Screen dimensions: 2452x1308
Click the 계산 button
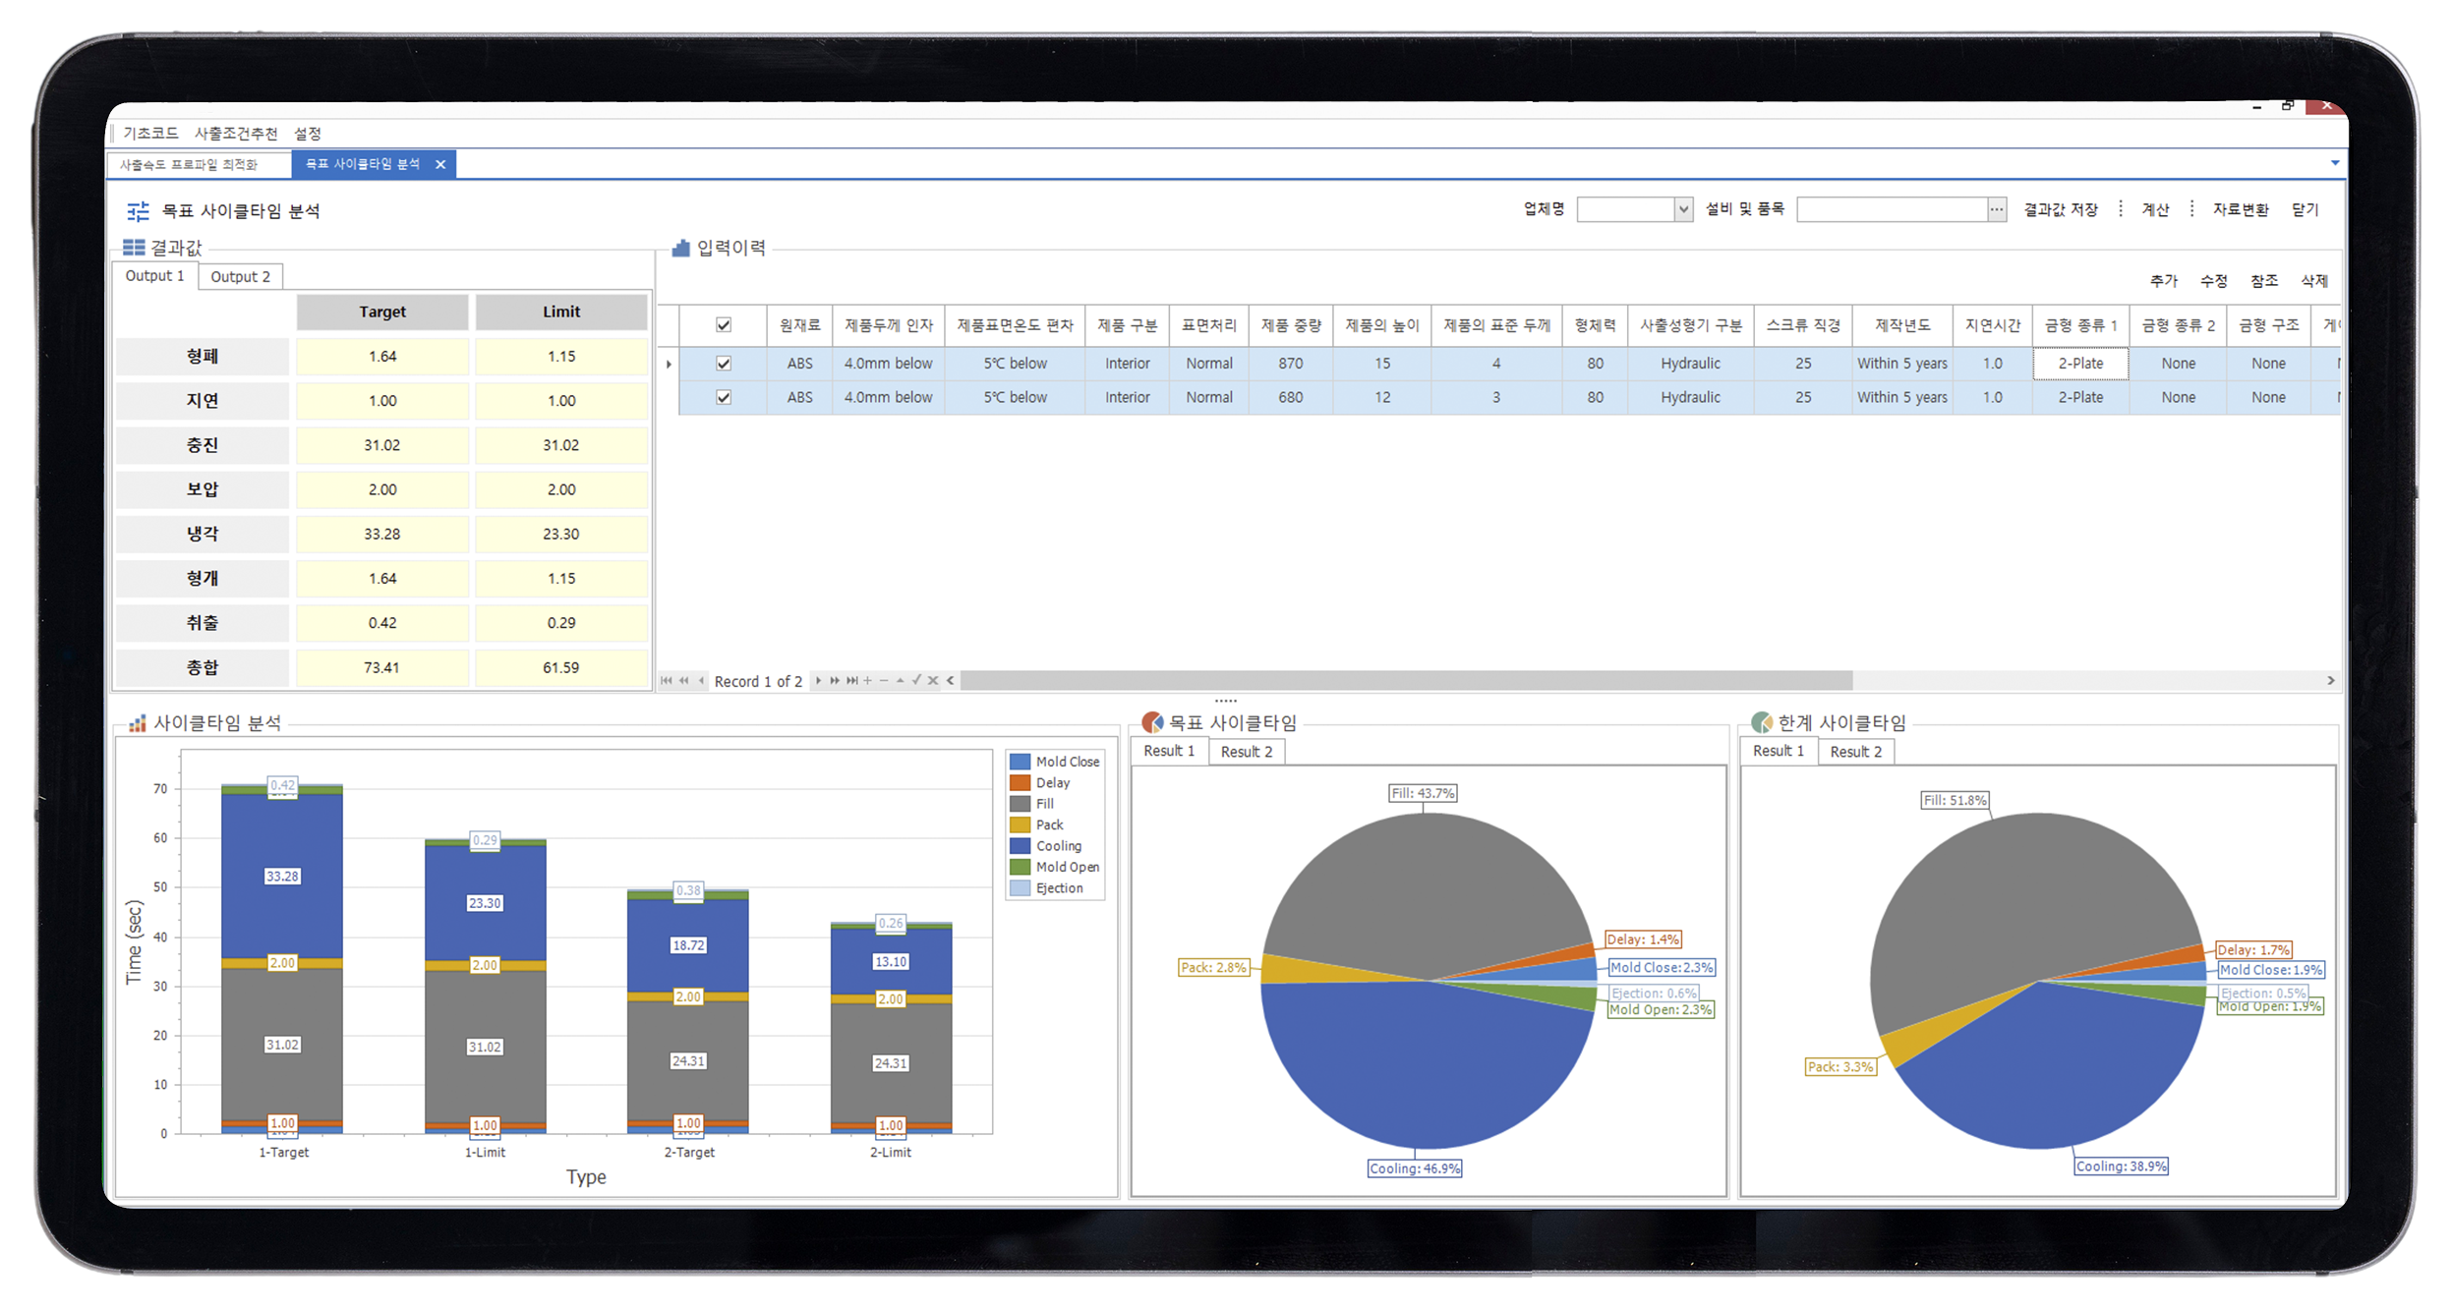(2155, 209)
